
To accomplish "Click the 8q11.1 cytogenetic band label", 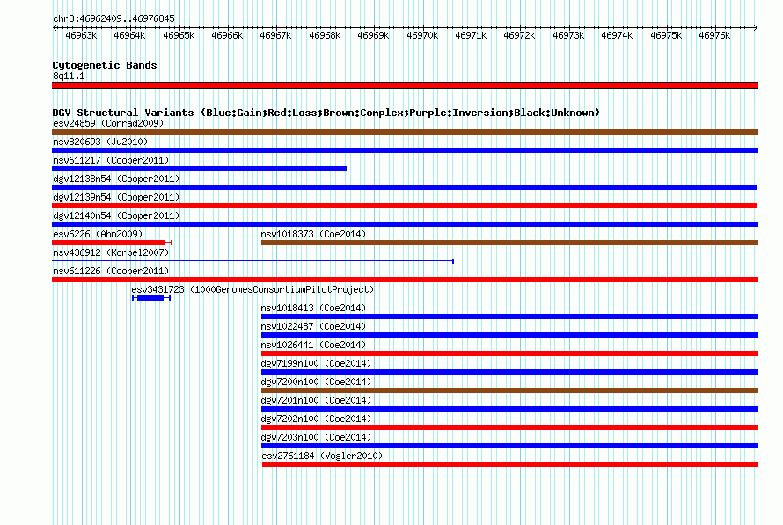I will coord(69,76).
